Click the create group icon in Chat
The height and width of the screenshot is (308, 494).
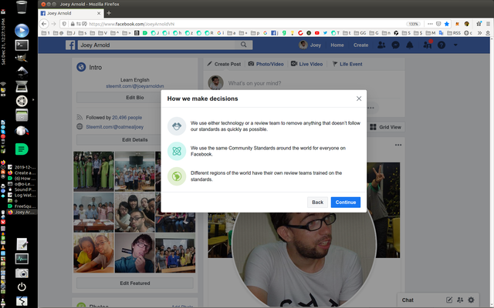click(460, 300)
